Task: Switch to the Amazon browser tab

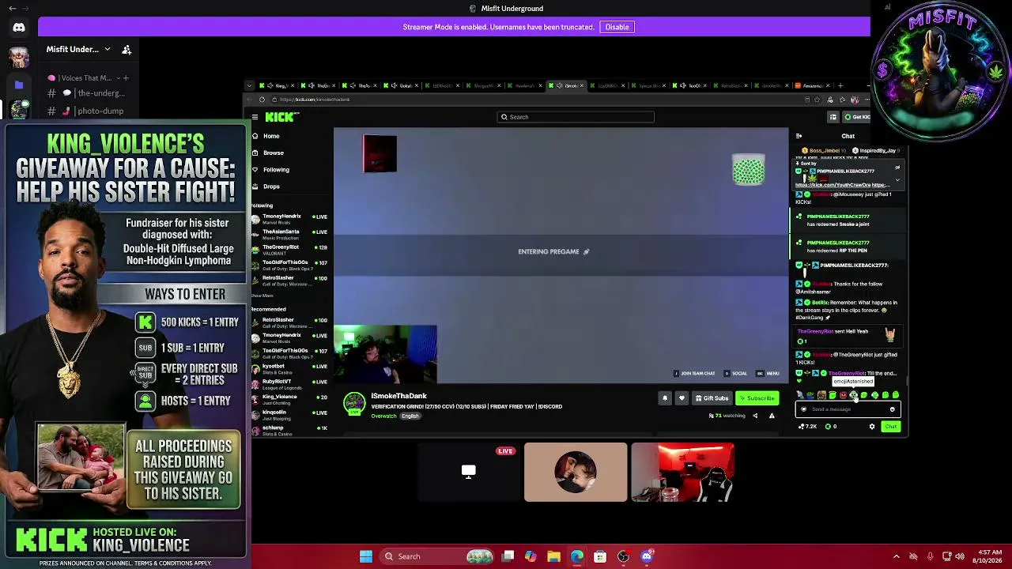Action: pos(814,85)
